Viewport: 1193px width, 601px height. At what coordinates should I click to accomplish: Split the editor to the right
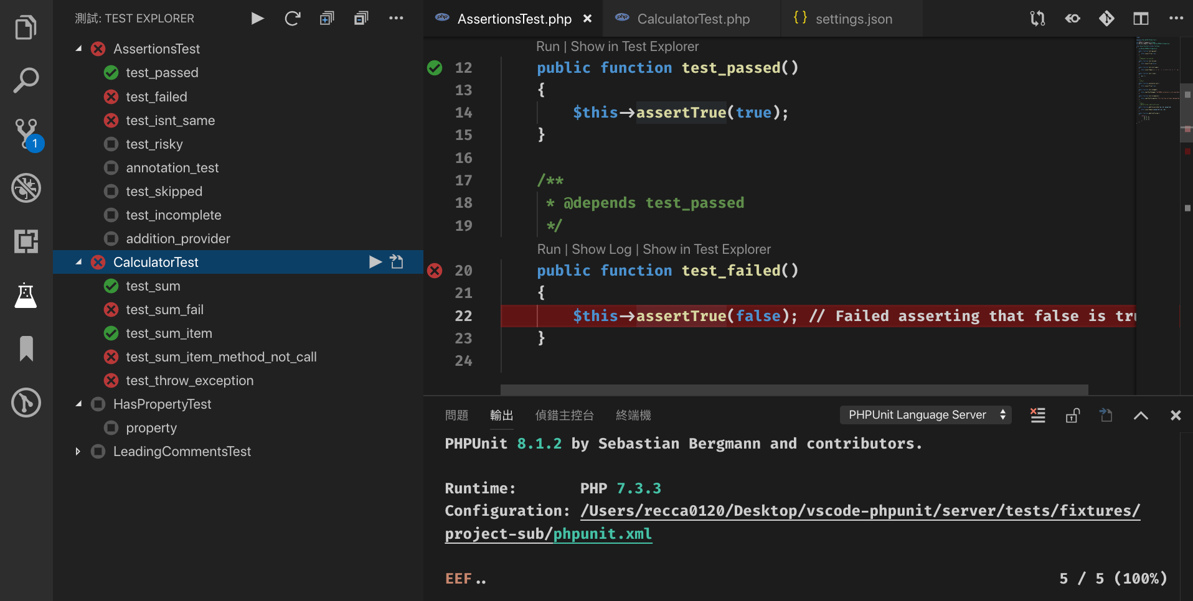[1141, 19]
